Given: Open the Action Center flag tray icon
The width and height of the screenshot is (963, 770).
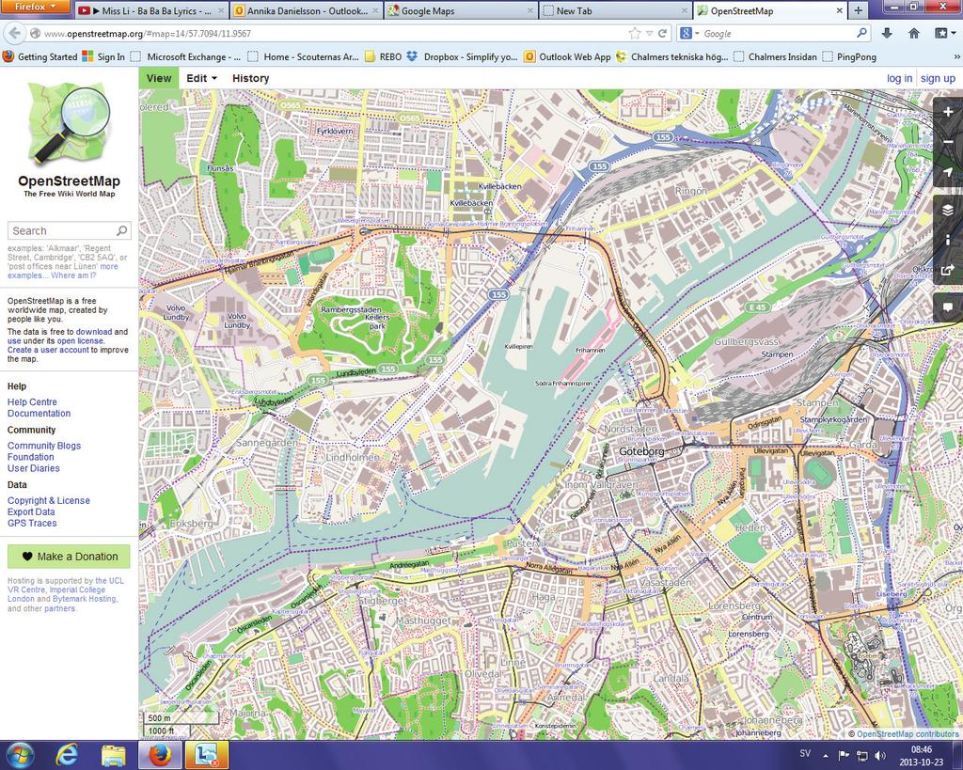Looking at the screenshot, I should (844, 755).
